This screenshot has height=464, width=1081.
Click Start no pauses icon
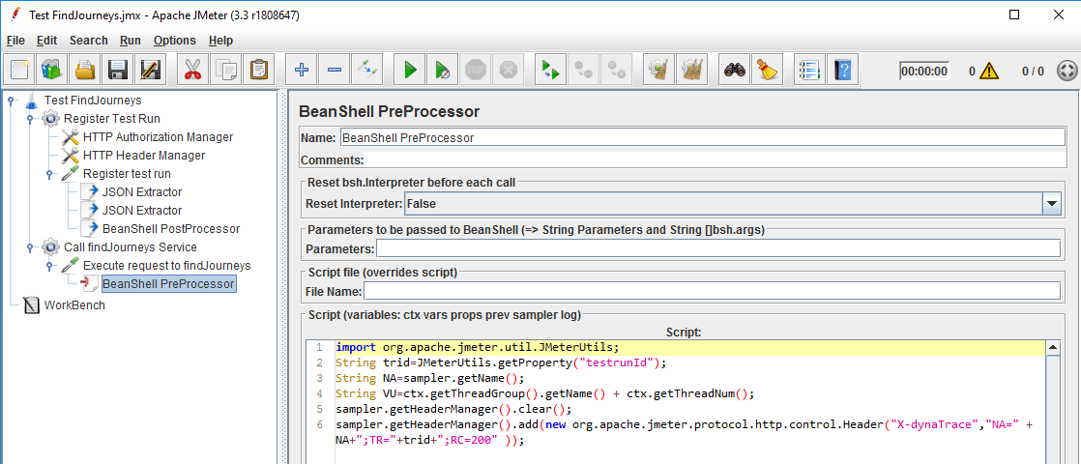[443, 70]
